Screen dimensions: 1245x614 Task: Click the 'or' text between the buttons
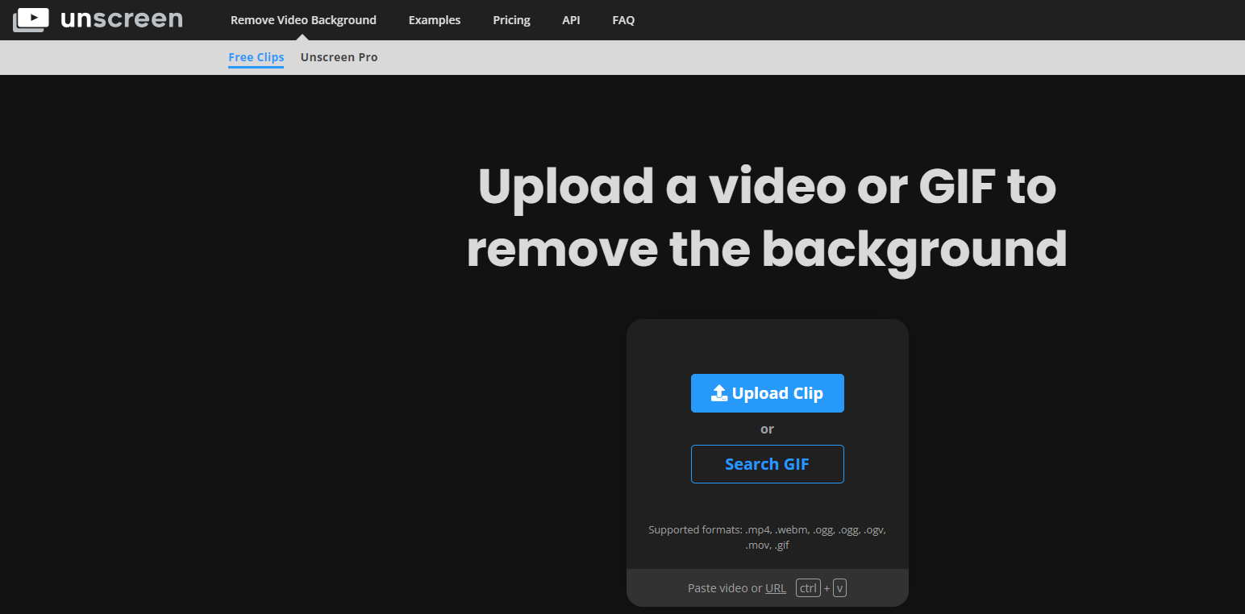768,429
